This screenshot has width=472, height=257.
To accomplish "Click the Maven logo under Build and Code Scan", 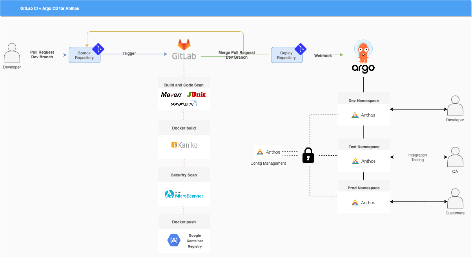I will click(x=171, y=94).
